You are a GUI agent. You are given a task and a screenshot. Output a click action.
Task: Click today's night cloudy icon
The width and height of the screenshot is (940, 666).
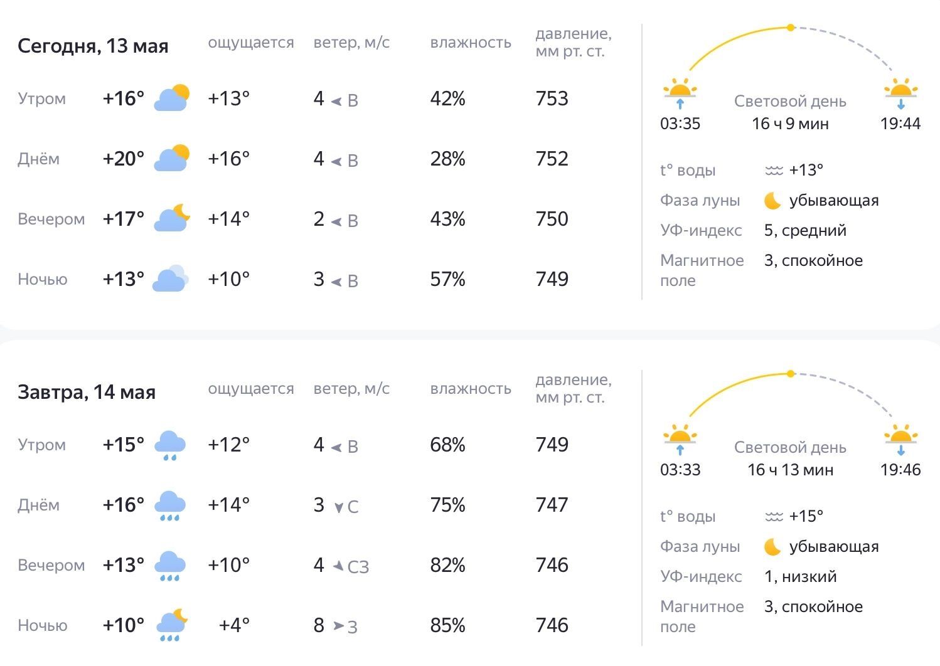(171, 278)
